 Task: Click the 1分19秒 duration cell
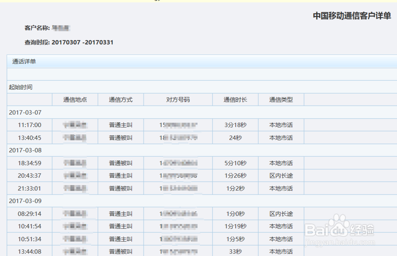[x=235, y=226]
